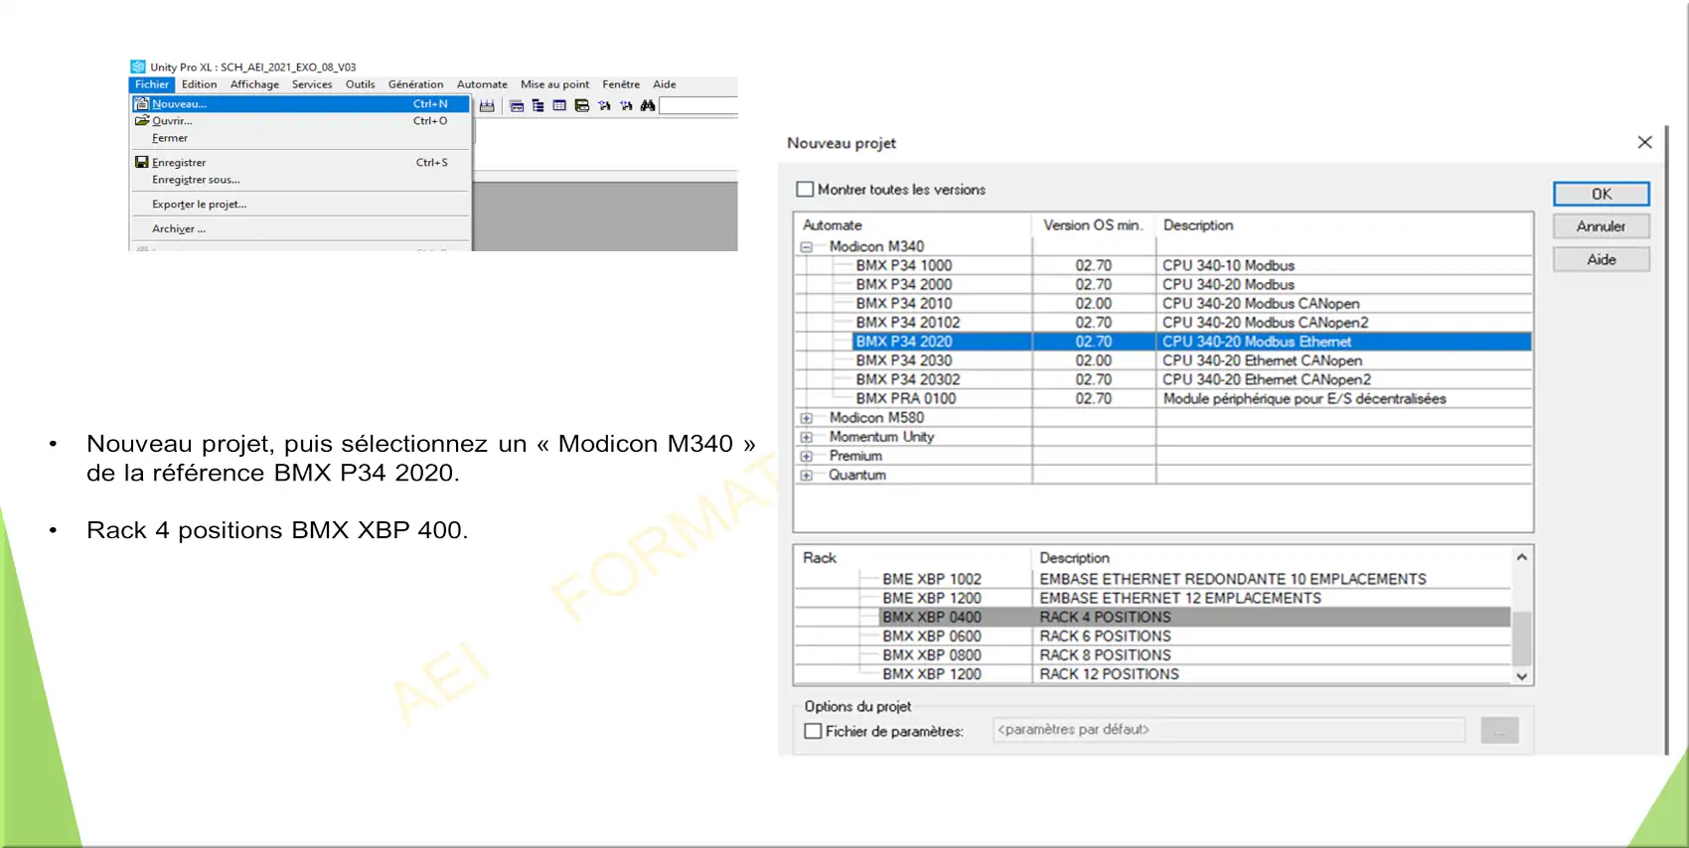The image size is (1689, 848).
Task: Select the BMX XBP 0800 rack
Action: click(x=1152, y=655)
